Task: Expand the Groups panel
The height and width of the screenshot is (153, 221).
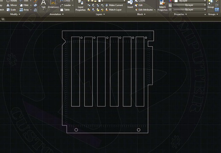Action: coord(213,14)
